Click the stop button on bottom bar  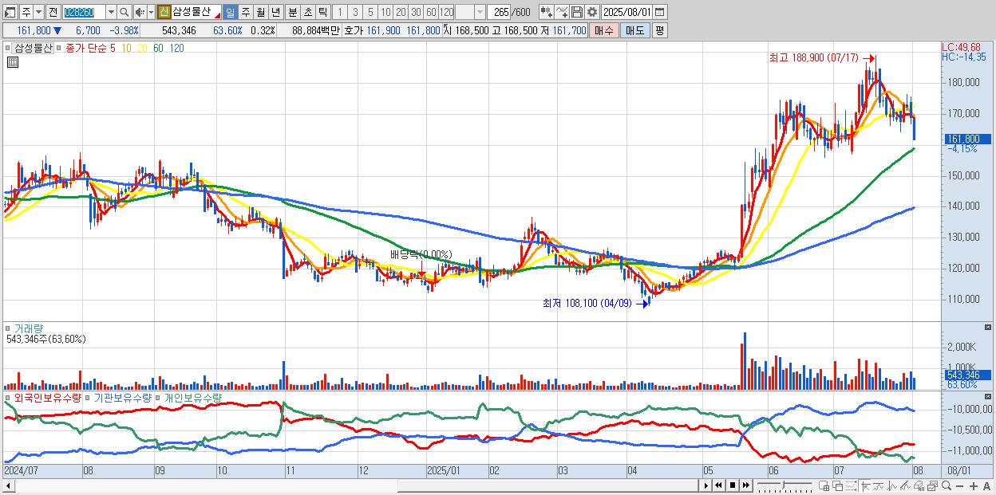coord(733,485)
